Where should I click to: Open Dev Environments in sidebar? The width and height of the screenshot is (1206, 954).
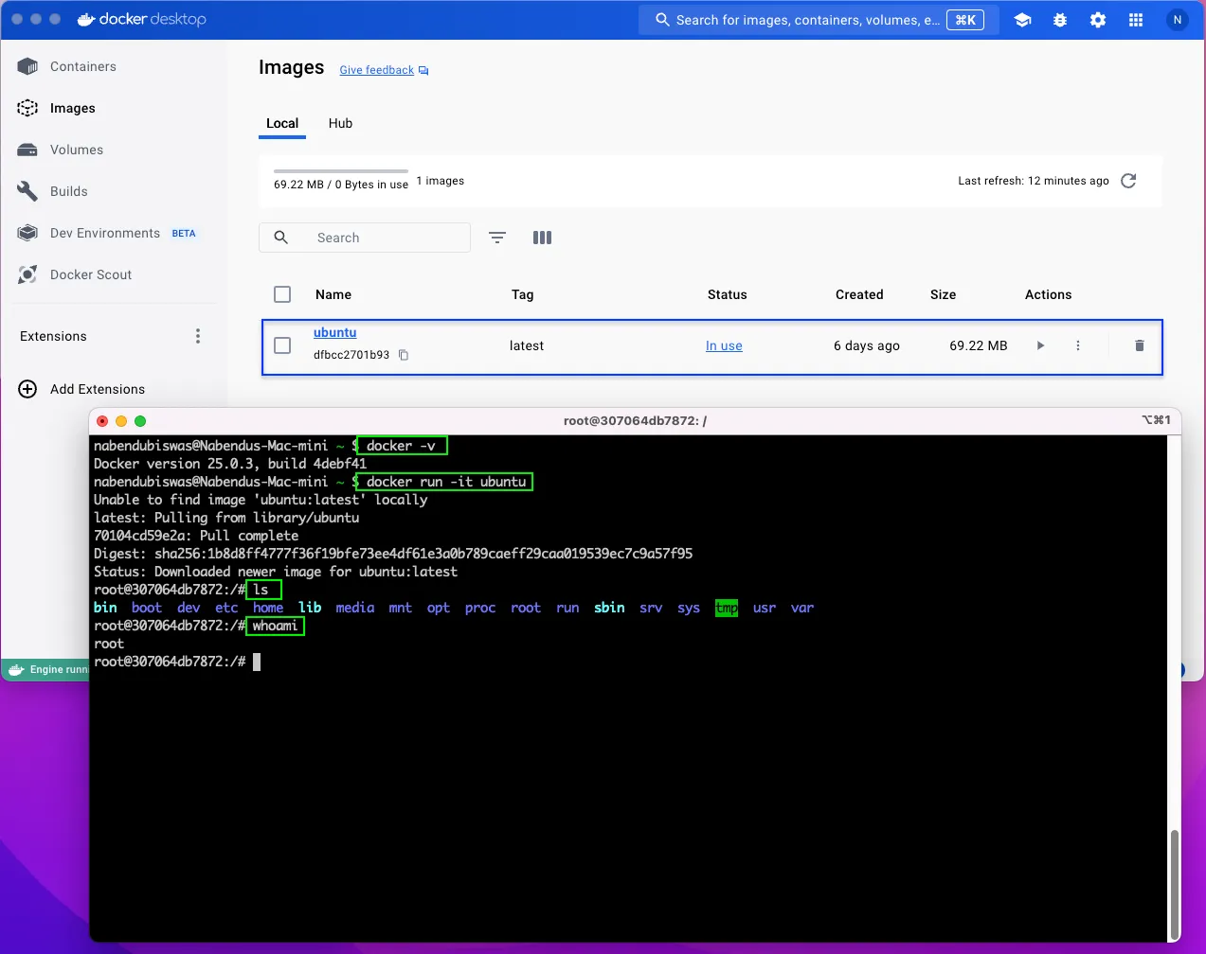pyautogui.click(x=106, y=233)
